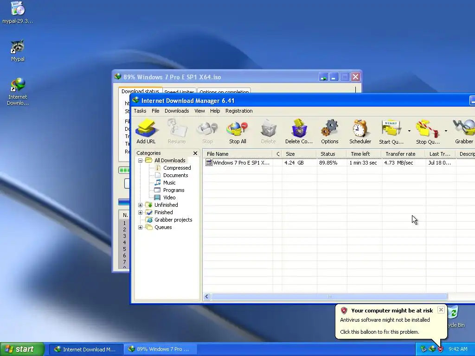Sort by Status column header
The height and width of the screenshot is (356, 475).
(x=332, y=154)
